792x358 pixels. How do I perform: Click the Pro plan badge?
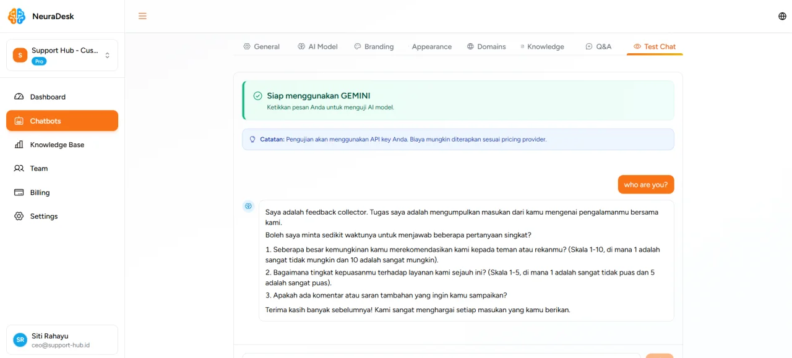click(x=39, y=61)
